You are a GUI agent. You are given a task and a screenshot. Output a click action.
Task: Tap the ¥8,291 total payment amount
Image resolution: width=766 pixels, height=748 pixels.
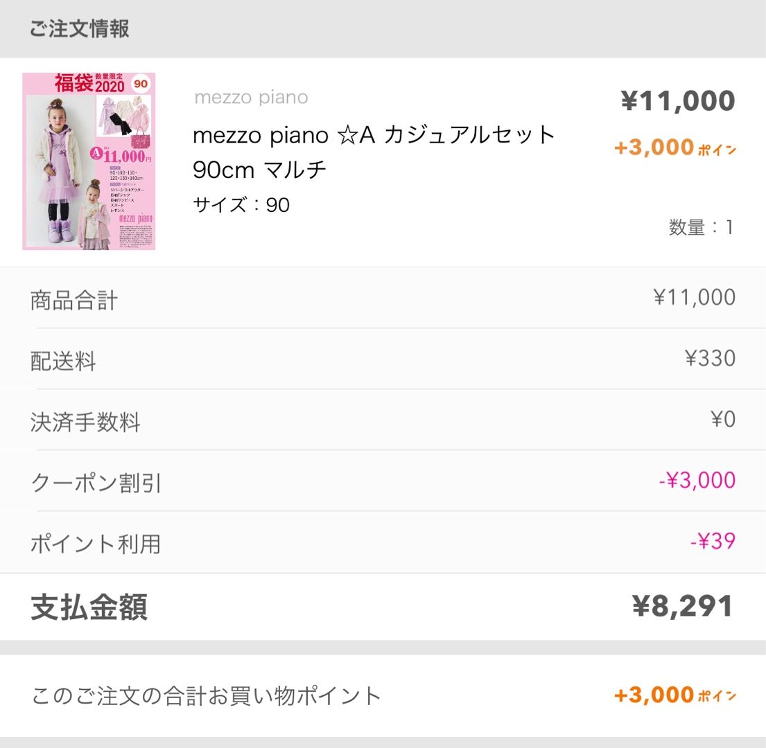click(x=682, y=607)
